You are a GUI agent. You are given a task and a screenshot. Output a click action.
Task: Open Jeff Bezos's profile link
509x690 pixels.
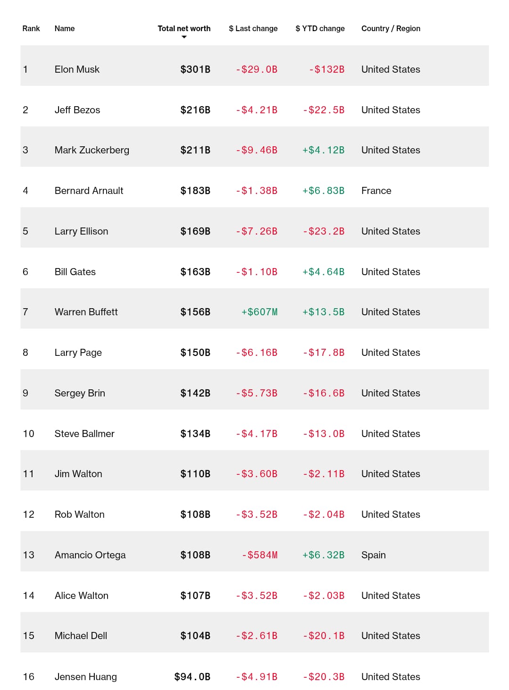(x=77, y=110)
